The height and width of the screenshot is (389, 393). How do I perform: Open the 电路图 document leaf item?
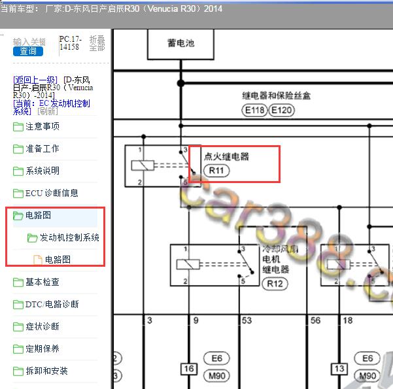pos(58,260)
